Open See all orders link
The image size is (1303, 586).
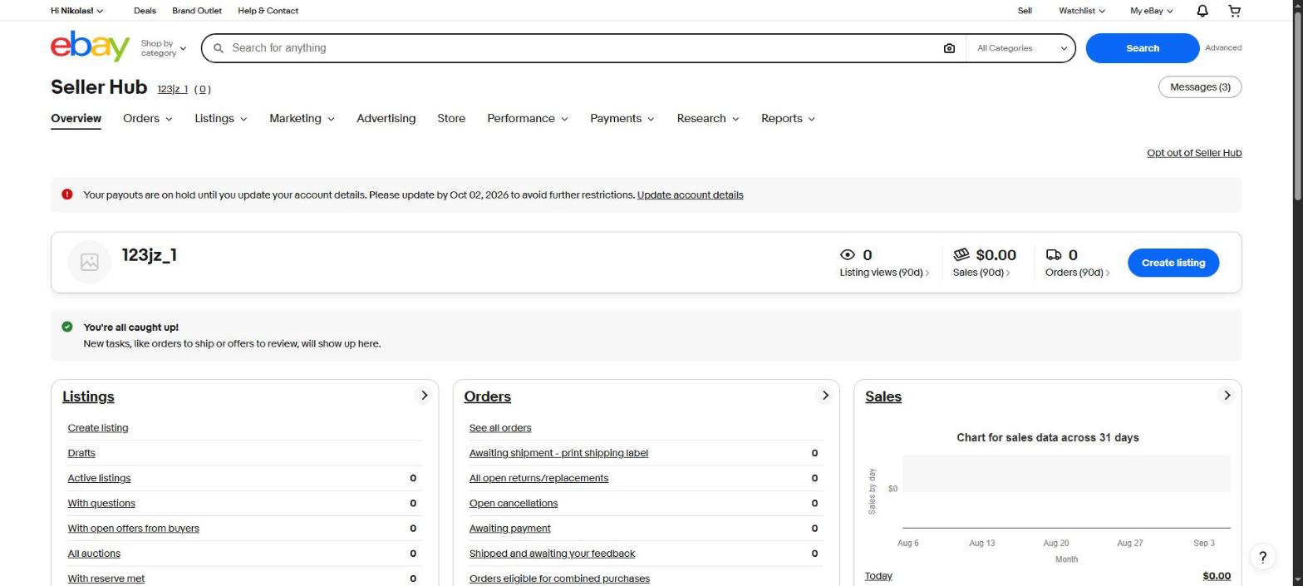coord(500,428)
